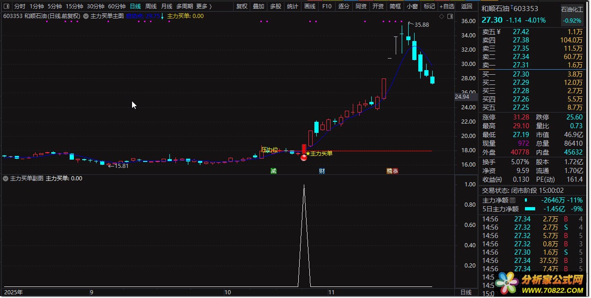
Task: Click the 卖一 price 27.31
Action: click(521, 65)
